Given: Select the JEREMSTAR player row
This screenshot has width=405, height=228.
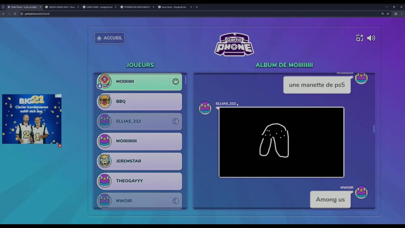Looking at the screenshot, I should click(x=140, y=161).
